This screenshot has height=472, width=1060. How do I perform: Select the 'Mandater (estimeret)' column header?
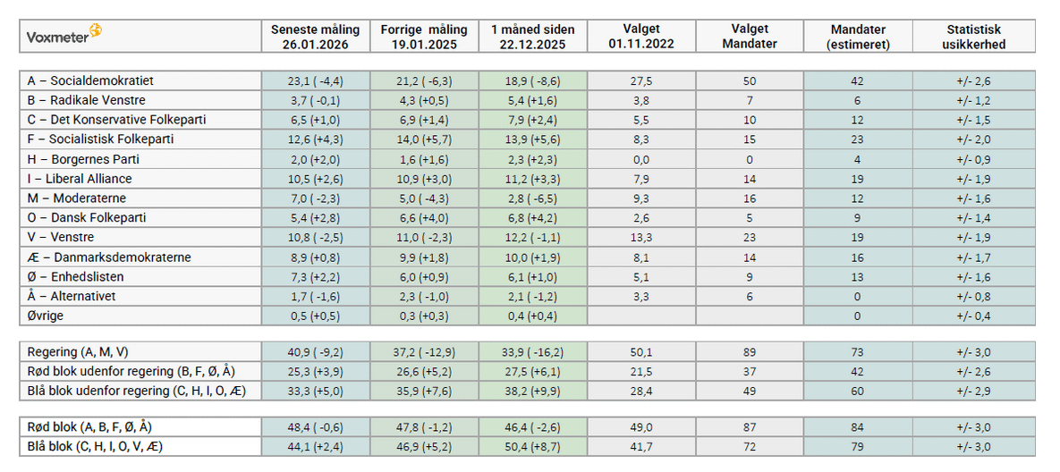click(858, 37)
